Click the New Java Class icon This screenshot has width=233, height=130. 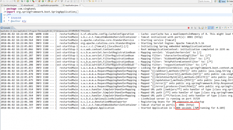click(43, 1)
